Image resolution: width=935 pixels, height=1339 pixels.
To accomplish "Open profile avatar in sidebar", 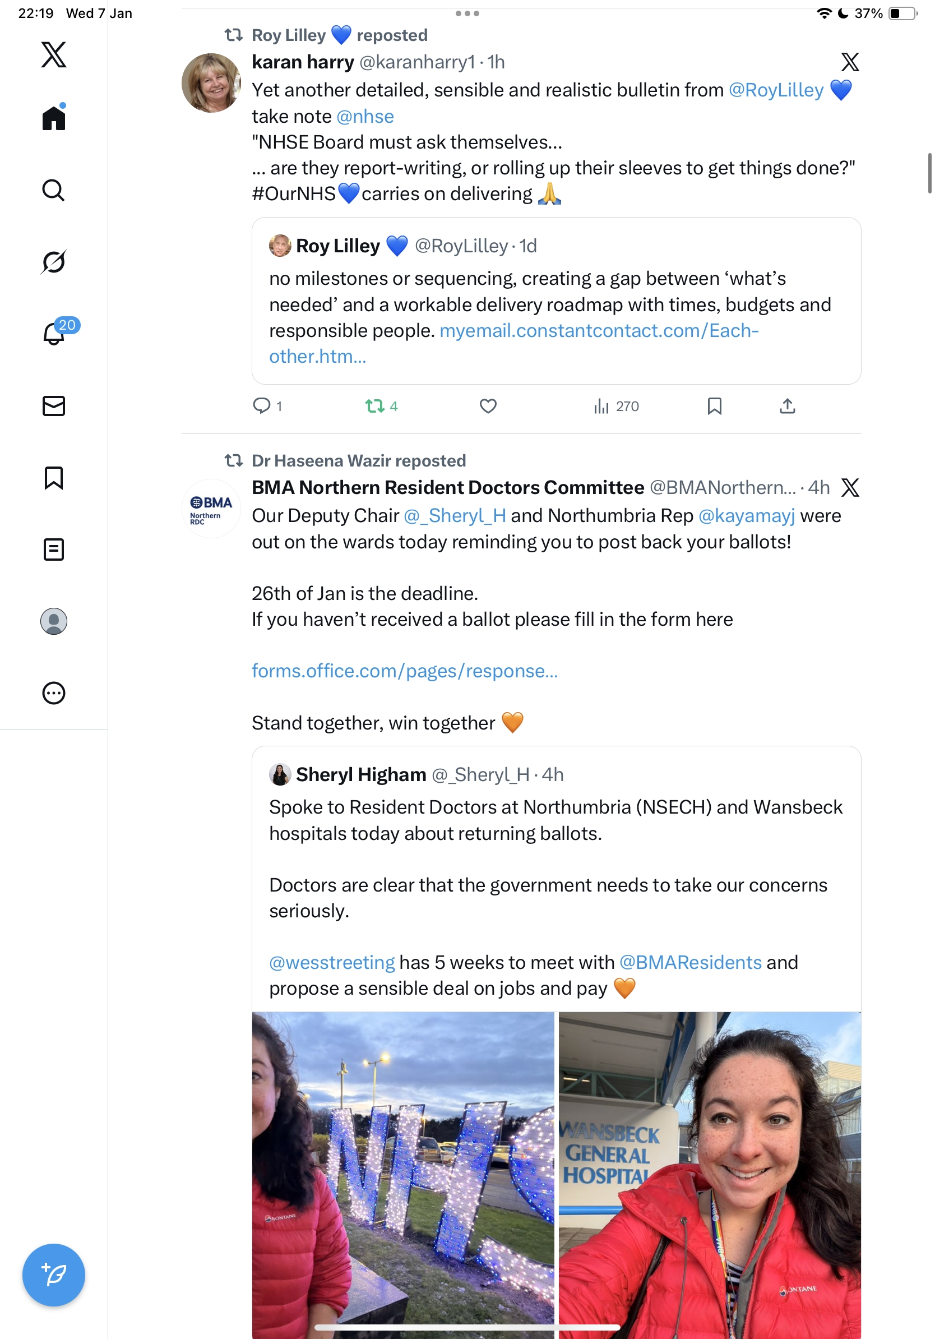I will [x=54, y=621].
